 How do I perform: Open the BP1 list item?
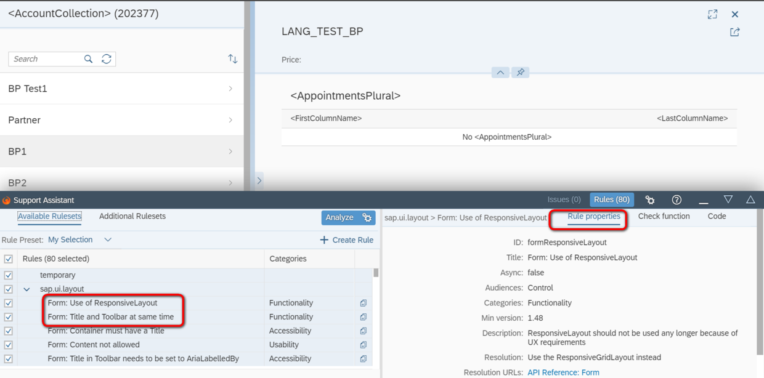(121, 151)
